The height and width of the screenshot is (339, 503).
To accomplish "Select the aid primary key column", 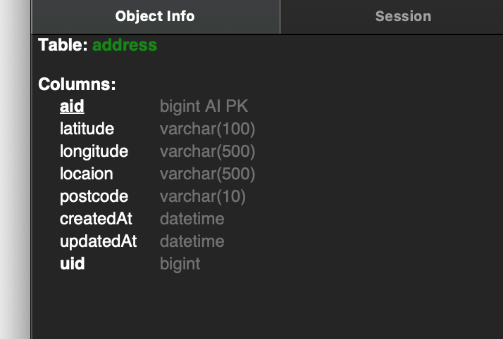I will [x=72, y=107].
